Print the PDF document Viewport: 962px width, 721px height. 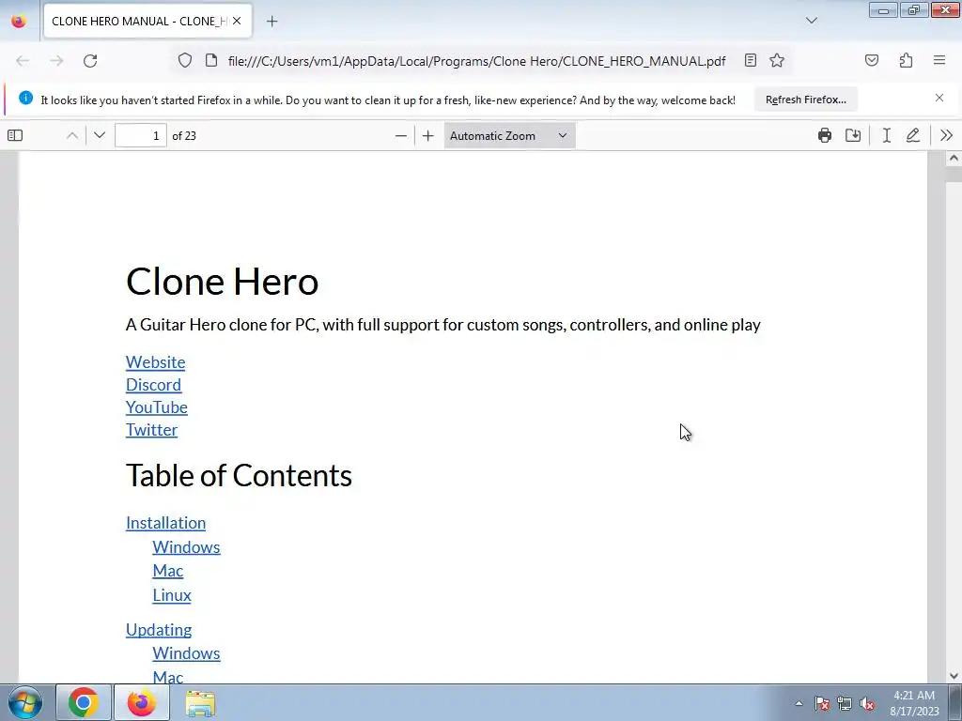pos(825,135)
